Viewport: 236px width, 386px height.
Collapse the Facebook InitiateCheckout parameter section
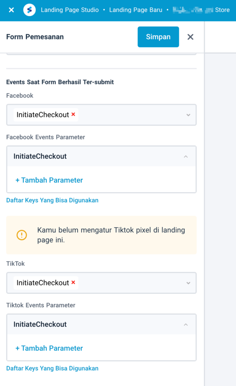tap(186, 156)
